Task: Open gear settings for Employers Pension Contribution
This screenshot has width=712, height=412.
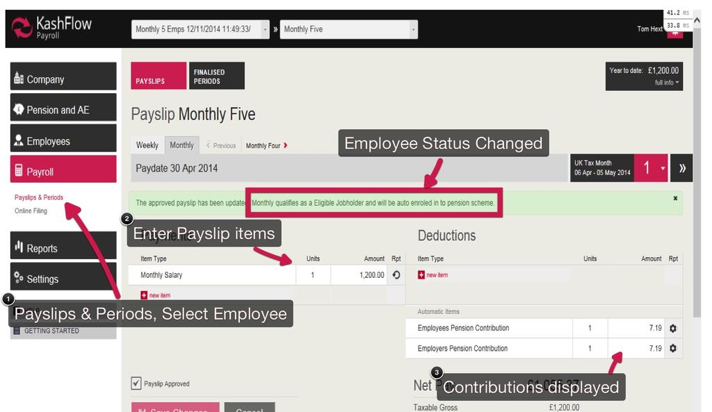Action: pos(672,349)
